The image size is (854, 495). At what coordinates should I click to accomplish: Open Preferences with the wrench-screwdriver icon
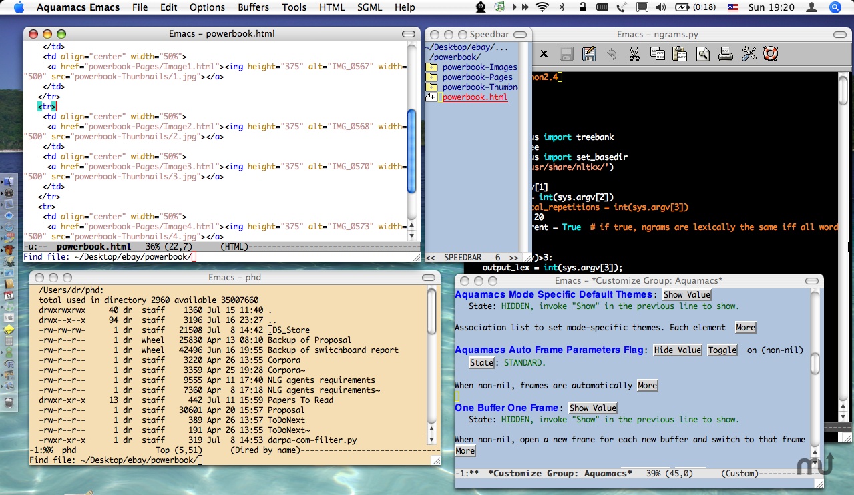[749, 54]
